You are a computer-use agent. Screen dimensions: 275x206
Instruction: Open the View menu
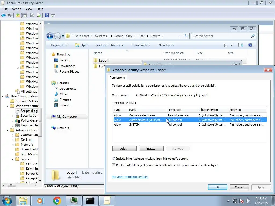(x=29, y=9)
